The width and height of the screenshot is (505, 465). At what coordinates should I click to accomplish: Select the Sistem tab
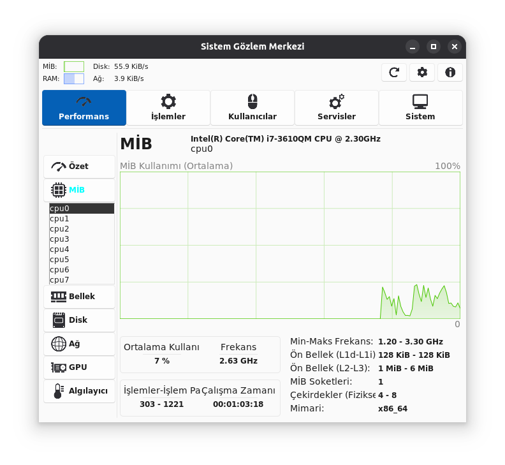[x=420, y=108]
